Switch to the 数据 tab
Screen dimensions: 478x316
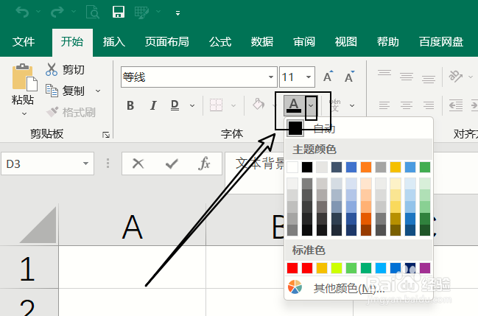tap(262, 42)
